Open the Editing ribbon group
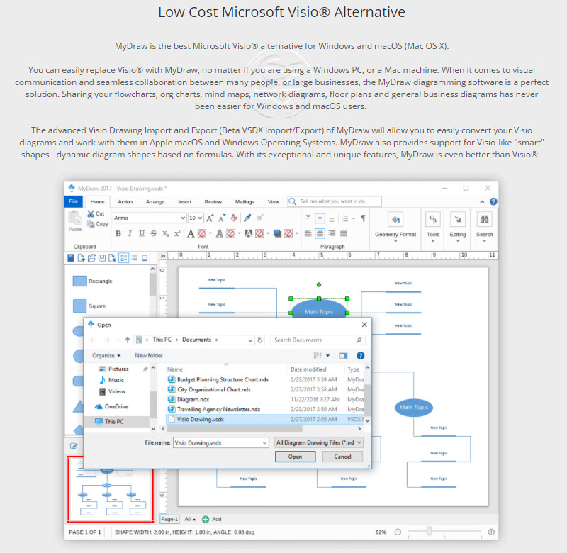Screen dimensions: 567x553 458,225
